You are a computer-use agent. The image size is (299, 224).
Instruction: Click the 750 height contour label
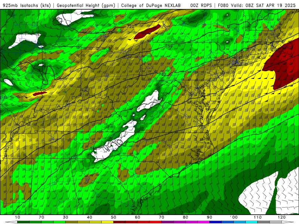(169, 46)
